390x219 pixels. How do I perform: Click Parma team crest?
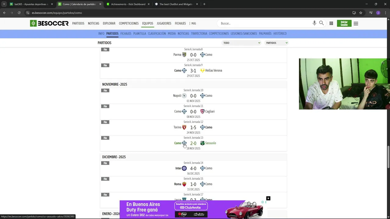(x=184, y=55)
